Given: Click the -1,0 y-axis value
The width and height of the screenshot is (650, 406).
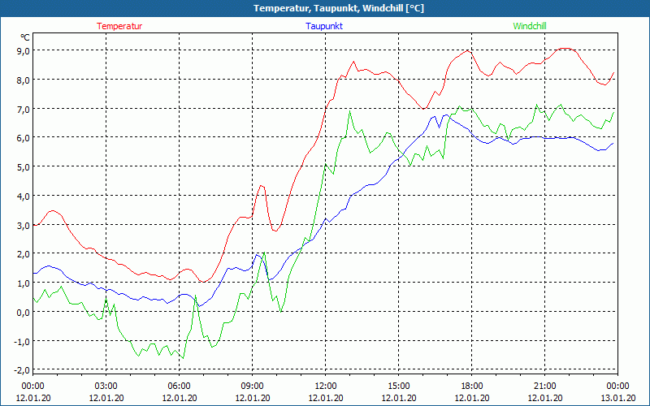Looking at the screenshot, I should 22,342.
